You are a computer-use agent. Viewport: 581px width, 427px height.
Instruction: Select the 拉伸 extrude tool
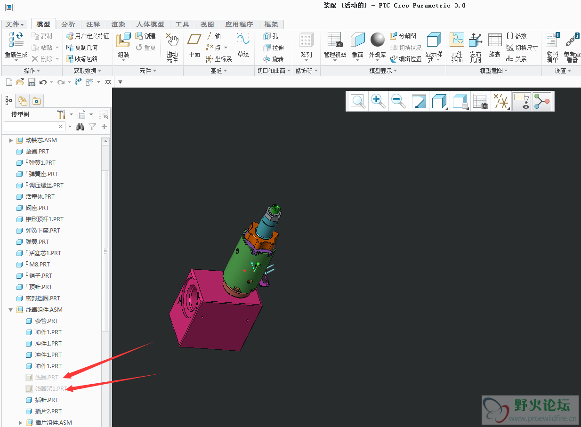point(273,48)
